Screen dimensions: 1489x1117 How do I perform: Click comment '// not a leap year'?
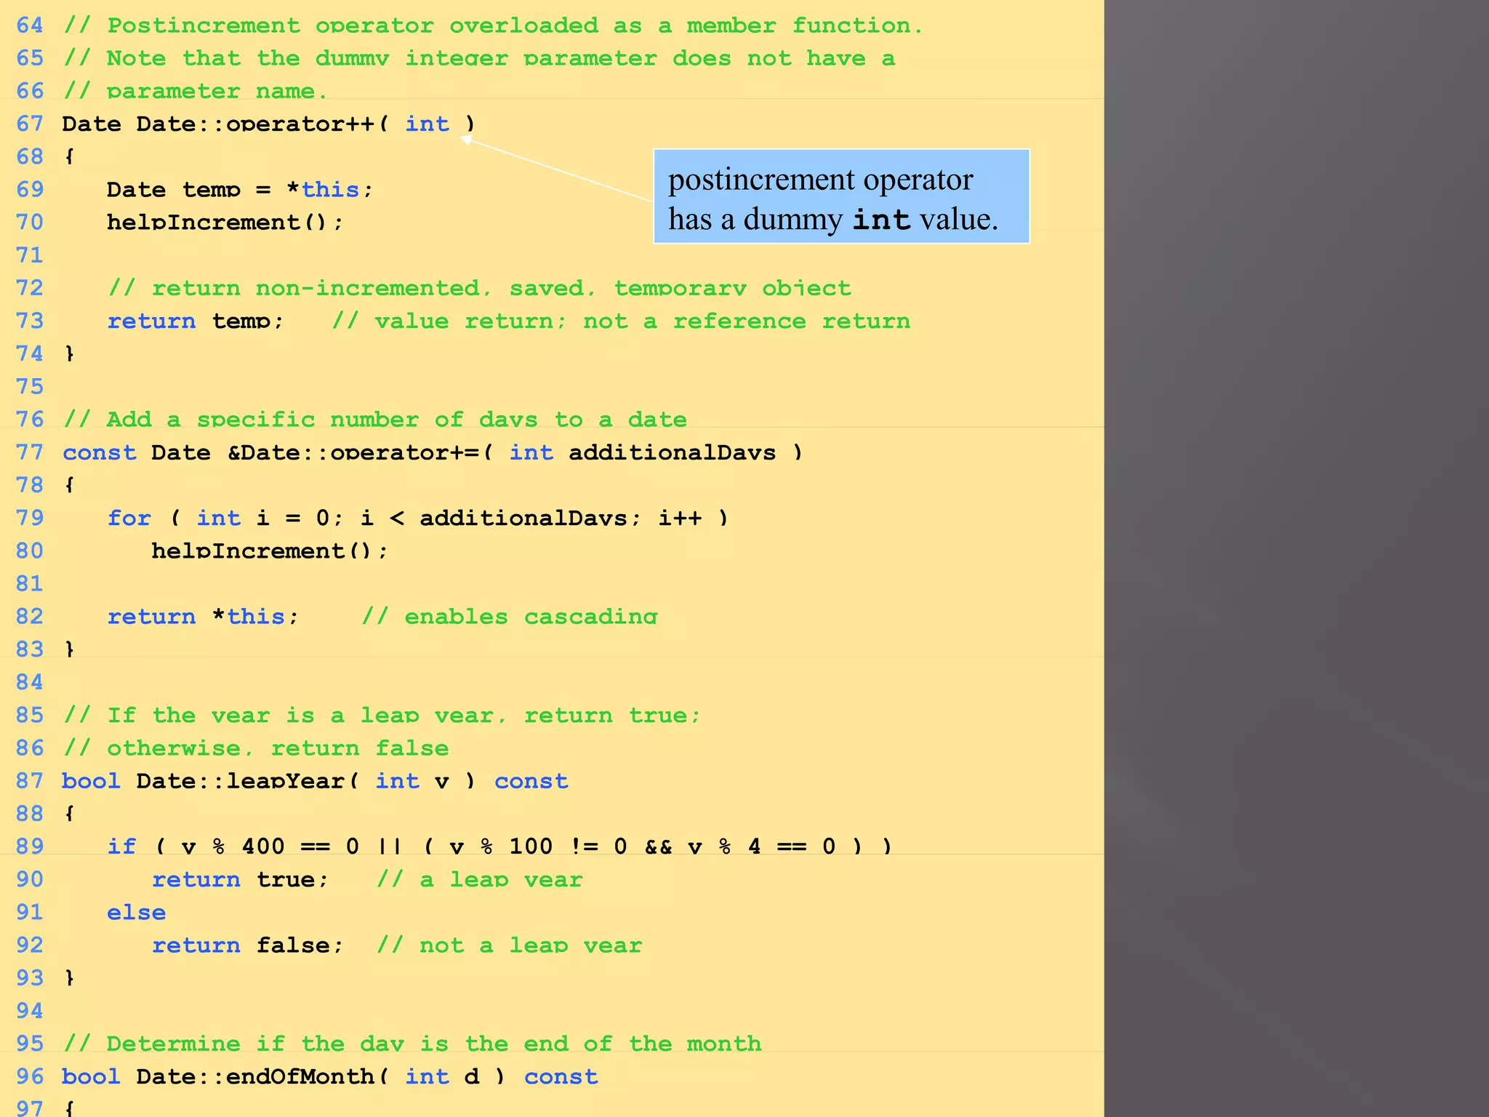tap(509, 945)
